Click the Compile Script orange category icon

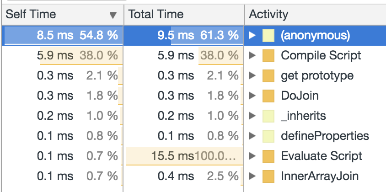[x=268, y=55]
